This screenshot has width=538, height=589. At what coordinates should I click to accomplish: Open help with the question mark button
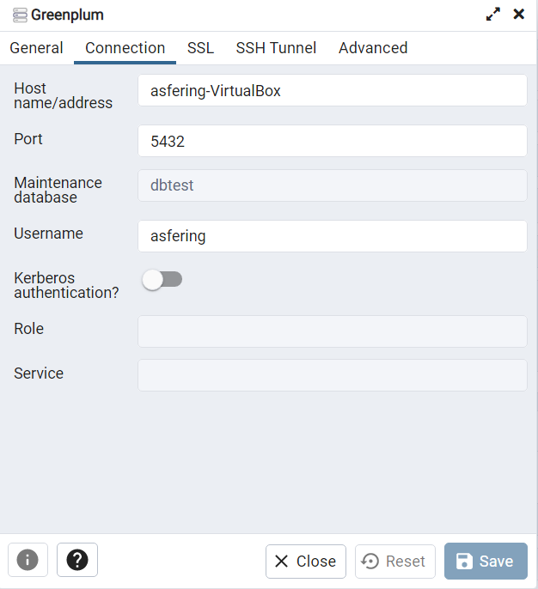[x=77, y=560]
